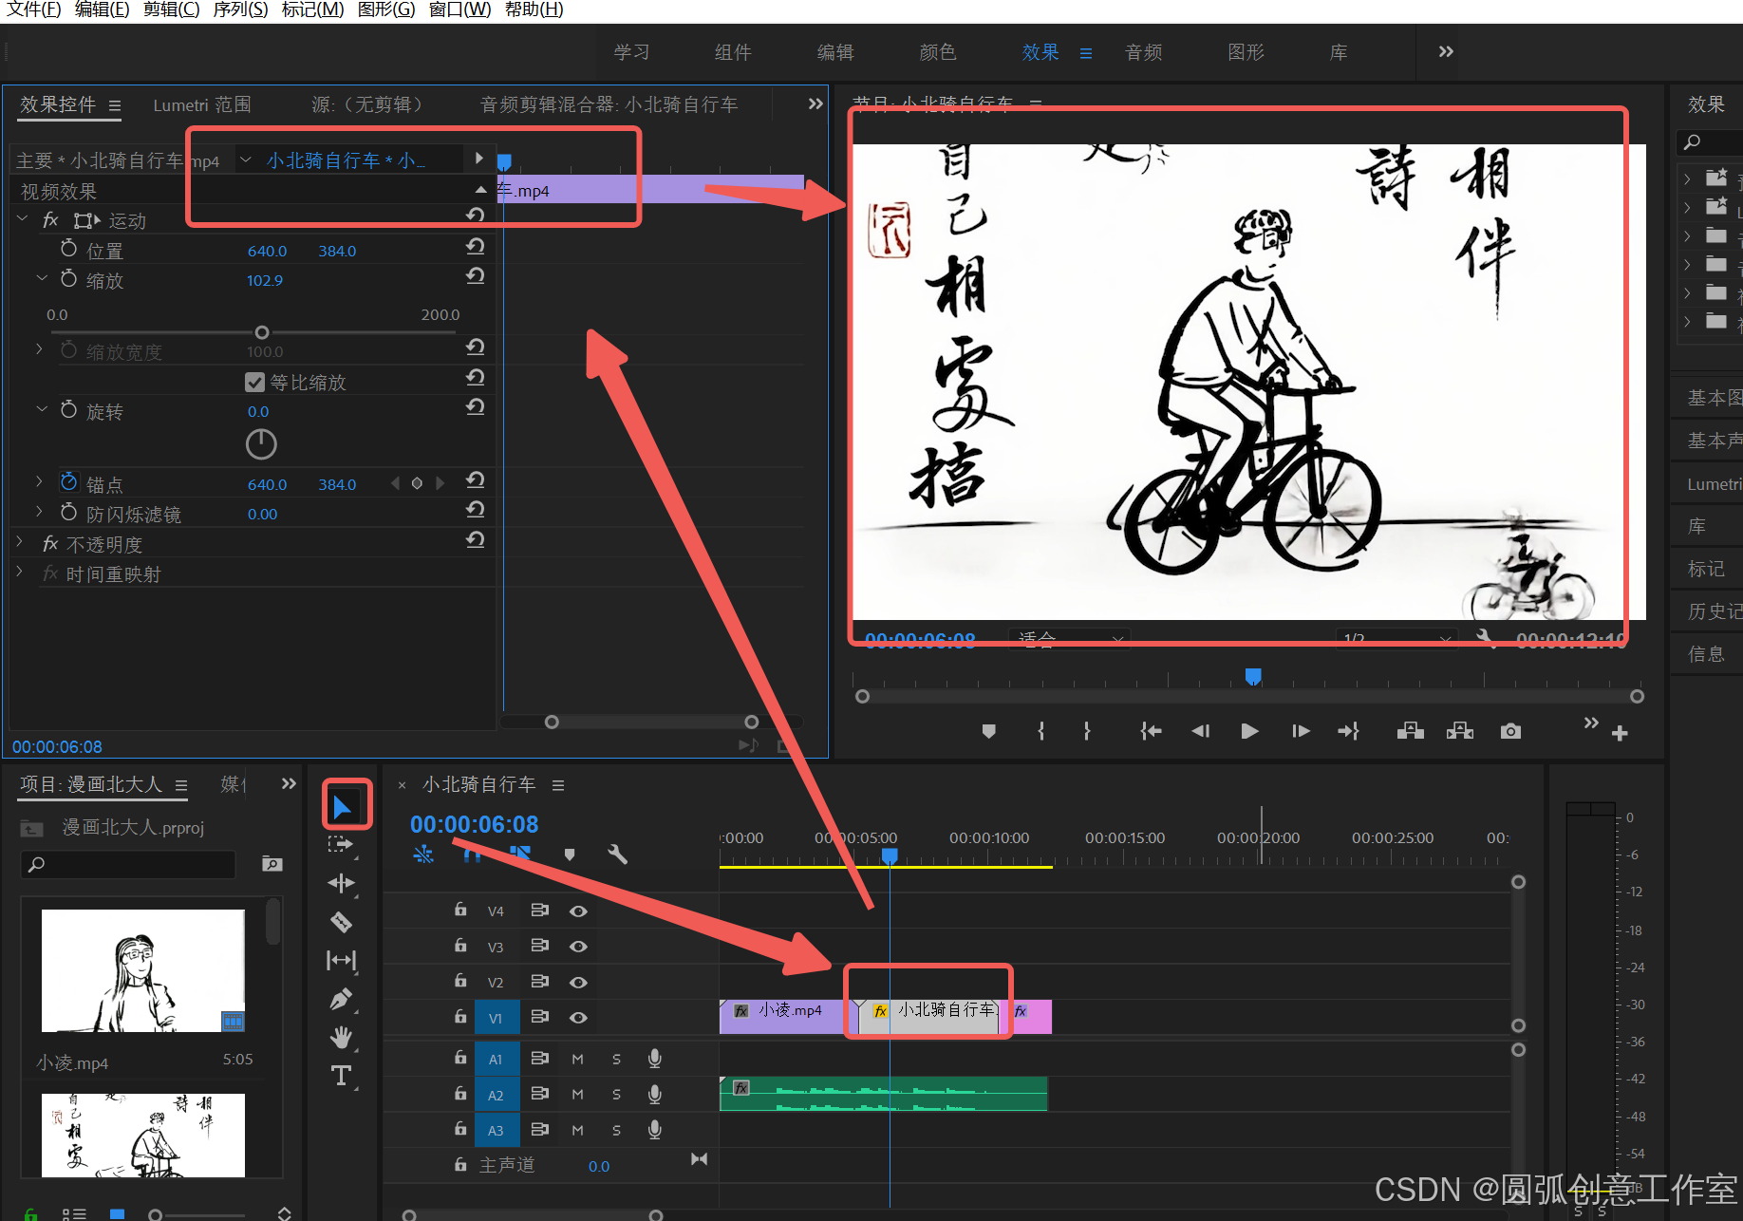Add a marker in Program monitor

[x=988, y=731]
